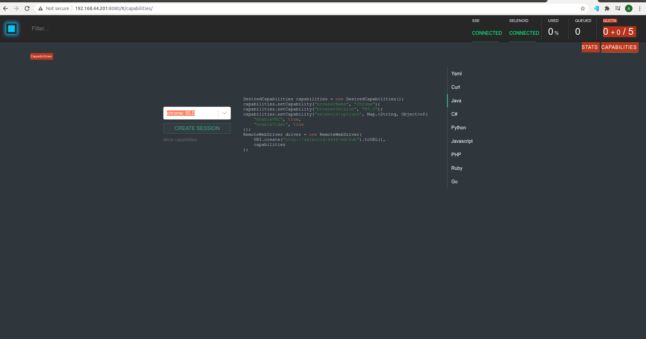Click the "selenoid:options" capability code line
646x339 pixels.
[x=336, y=114]
